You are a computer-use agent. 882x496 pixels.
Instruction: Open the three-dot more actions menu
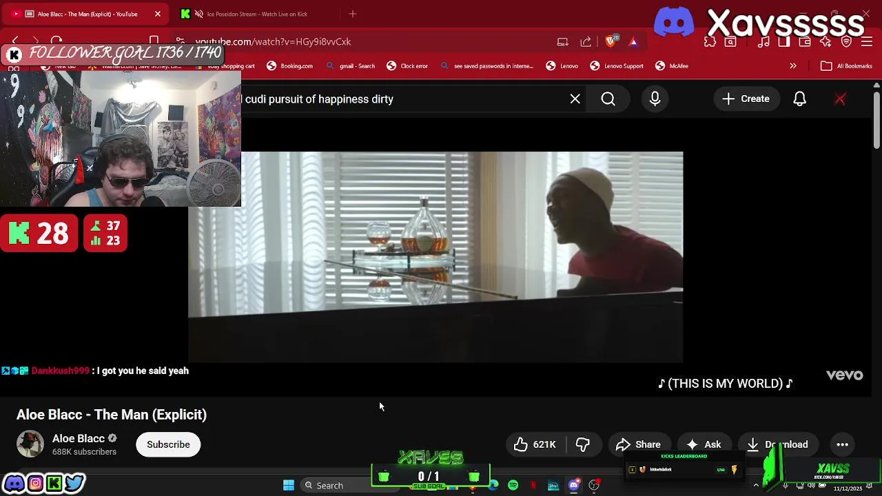(842, 445)
